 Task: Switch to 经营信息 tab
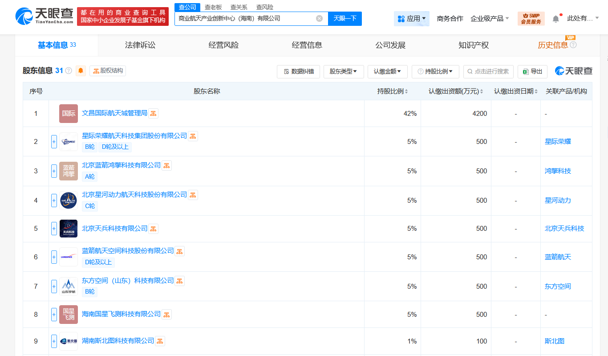tap(307, 45)
